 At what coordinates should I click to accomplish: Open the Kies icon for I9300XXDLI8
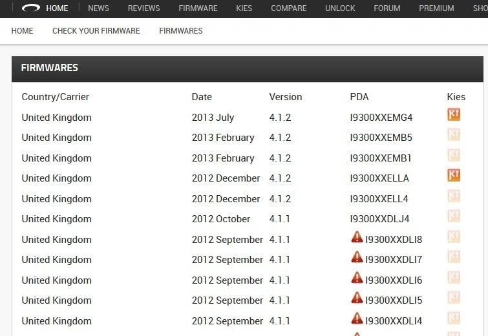pyautogui.click(x=454, y=236)
